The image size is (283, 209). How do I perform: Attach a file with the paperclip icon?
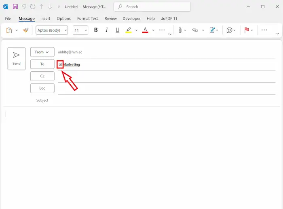[180, 30]
